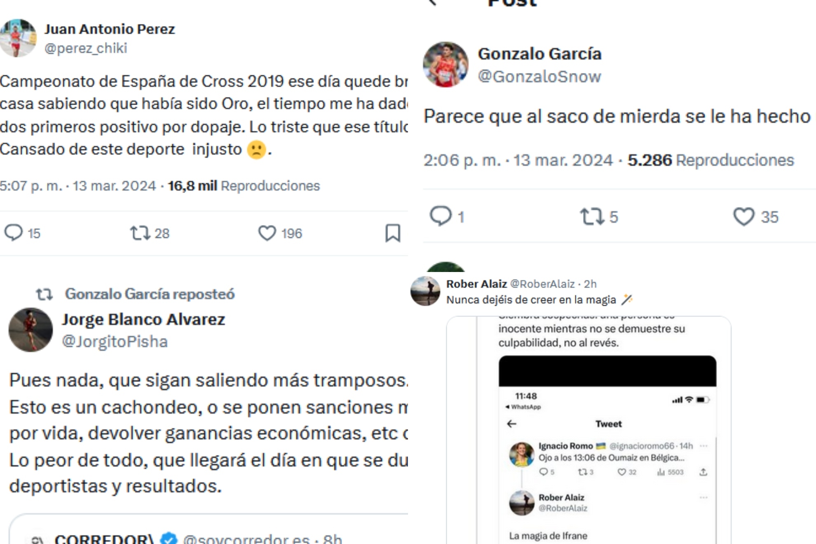Open Jorge Blanco Alvarez's profile name

pos(143,319)
